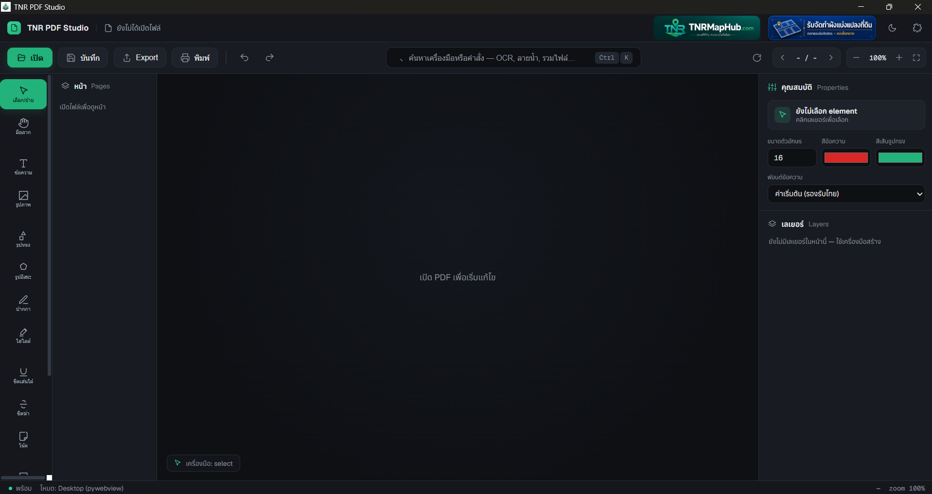This screenshot has height=494, width=932.
Task: Restore down the application window
Action: [x=889, y=7]
